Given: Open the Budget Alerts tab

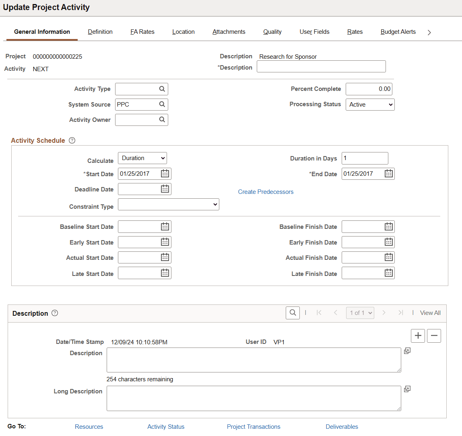Looking at the screenshot, I should (398, 31).
